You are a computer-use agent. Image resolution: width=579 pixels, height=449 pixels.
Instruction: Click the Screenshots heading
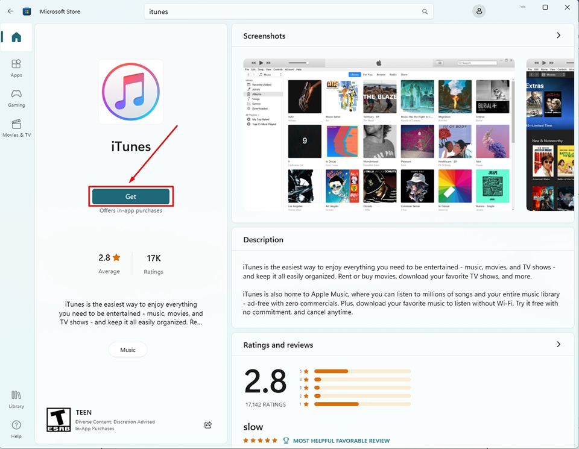[x=264, y=36]
